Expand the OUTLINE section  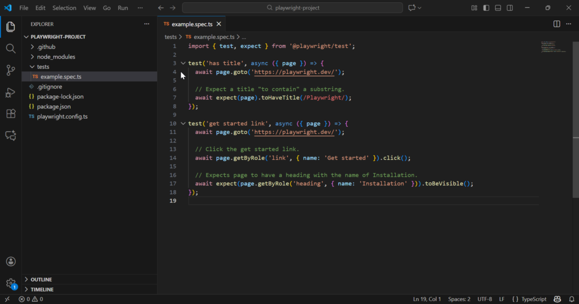pyautogui.click(x=41, y=280)
